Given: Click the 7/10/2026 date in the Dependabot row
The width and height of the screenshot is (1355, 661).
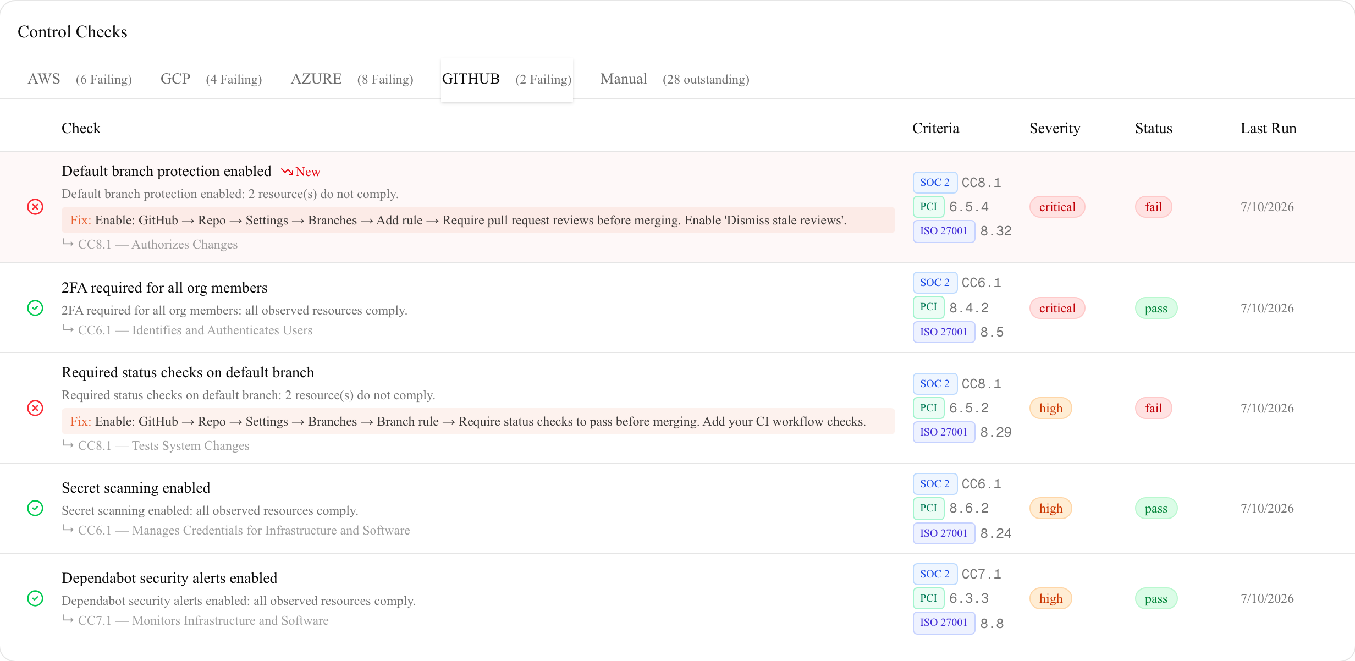Looking at the screenshot, I should [1267, 598].
